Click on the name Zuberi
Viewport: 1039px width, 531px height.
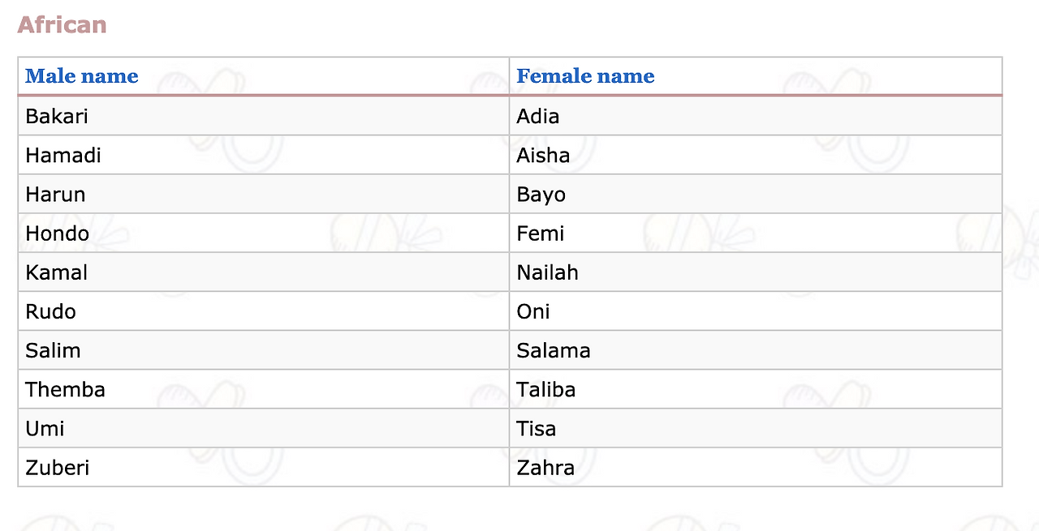[x=58, y=468]
